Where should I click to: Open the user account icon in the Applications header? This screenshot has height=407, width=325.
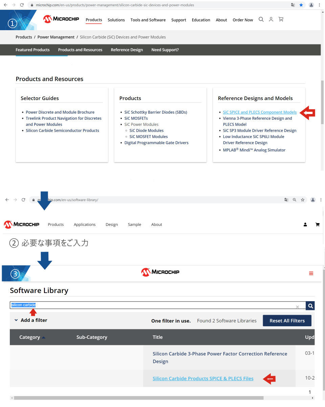point(305,225)
